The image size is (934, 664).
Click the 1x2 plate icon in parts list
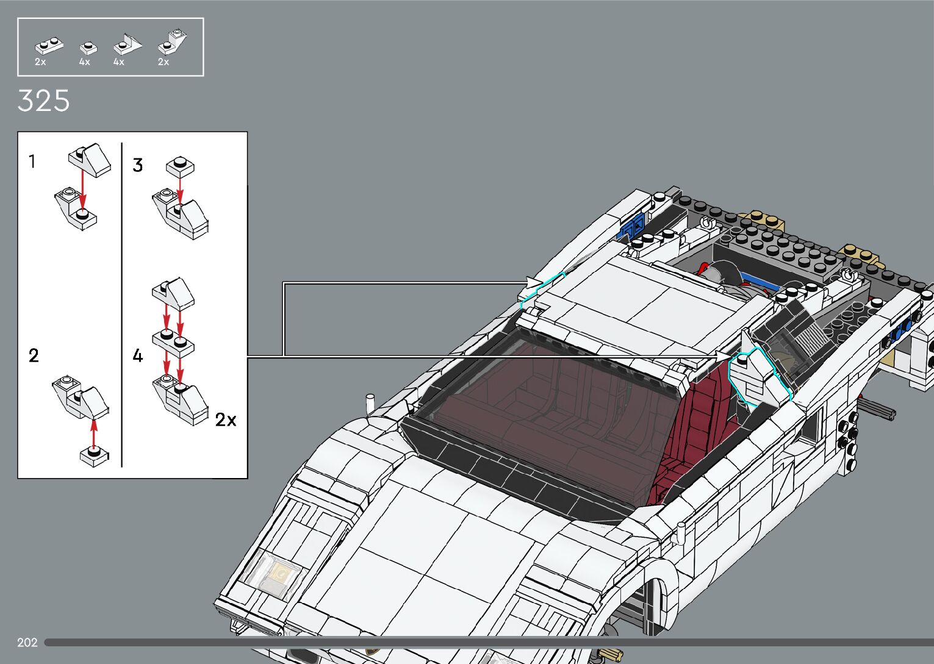(x=48, y=45)
